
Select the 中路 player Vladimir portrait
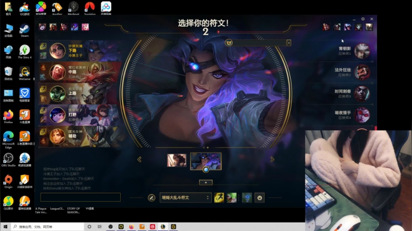(x=57, y=72)
